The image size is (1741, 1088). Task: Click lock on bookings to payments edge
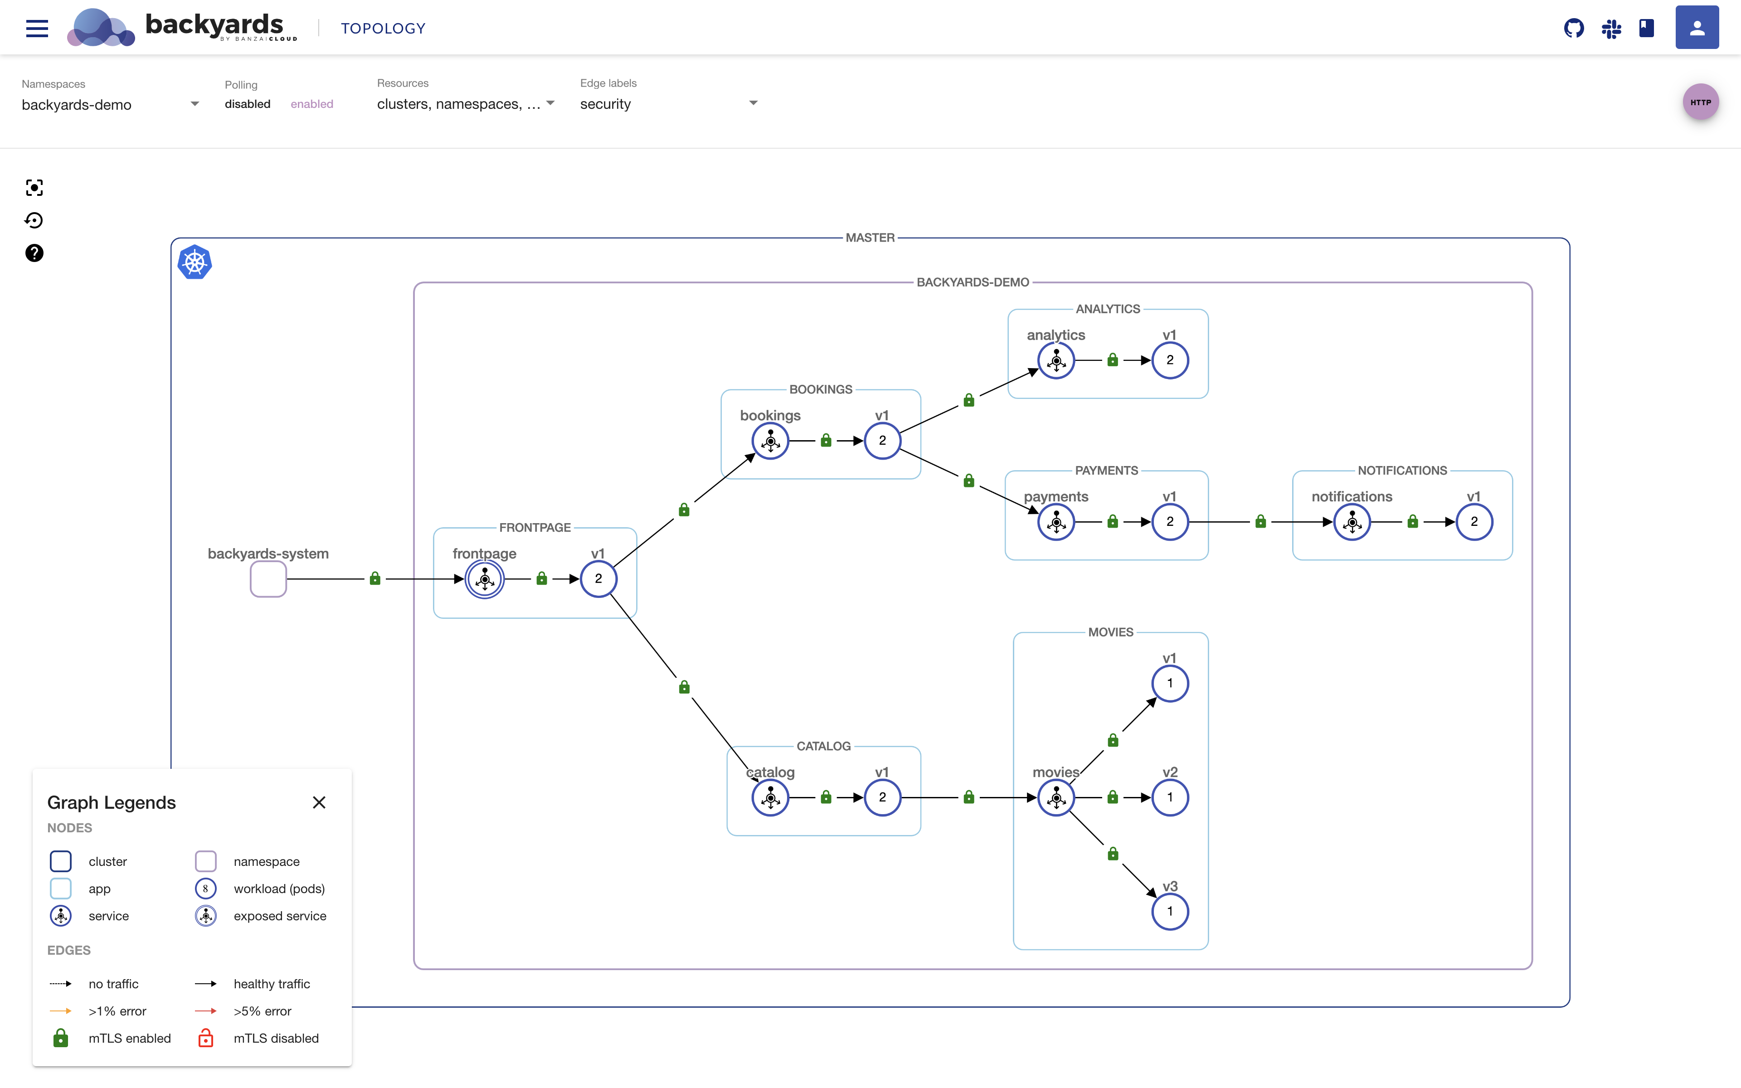point(968,480)
